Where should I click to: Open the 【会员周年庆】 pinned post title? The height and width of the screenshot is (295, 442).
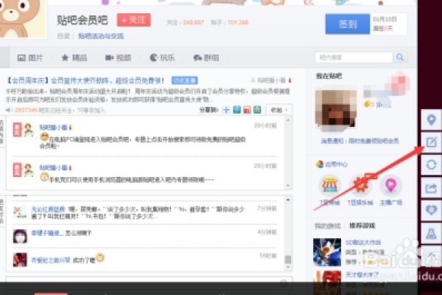(x=85, y=80)
